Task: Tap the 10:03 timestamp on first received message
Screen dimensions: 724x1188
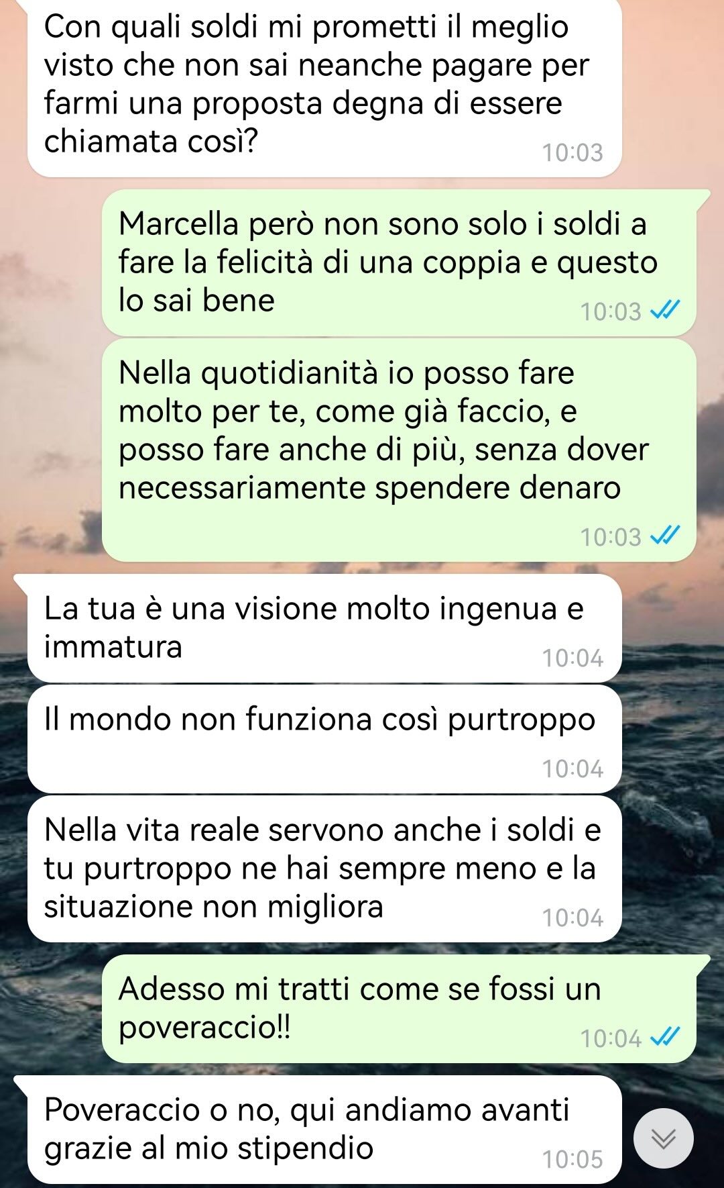Action: pyautogui.click(x=572, y=153)
